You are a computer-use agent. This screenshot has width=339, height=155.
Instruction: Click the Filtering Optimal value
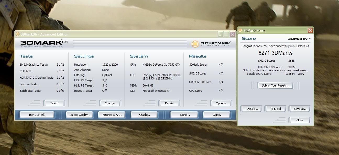107,75
